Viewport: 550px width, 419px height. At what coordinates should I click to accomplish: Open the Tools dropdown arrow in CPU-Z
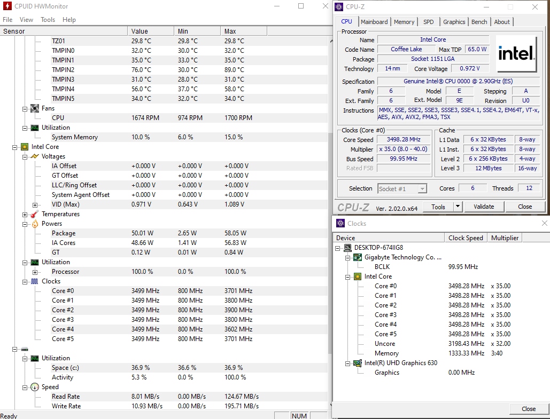click(458, 207)
